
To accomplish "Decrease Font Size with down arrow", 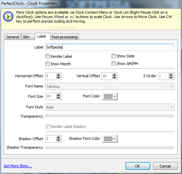I will click(x=58, y=97).
